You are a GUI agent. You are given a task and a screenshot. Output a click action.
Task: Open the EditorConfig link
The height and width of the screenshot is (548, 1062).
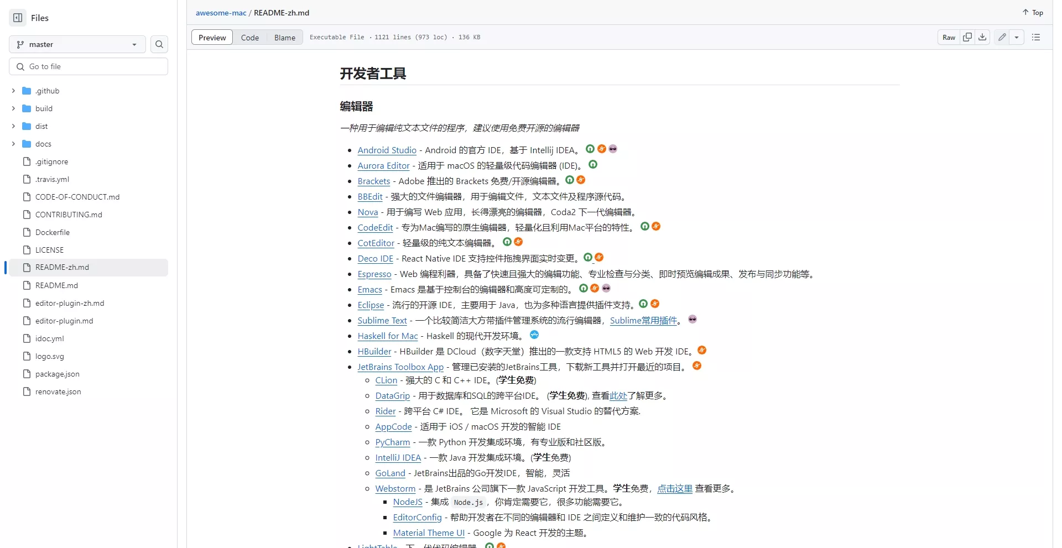tap(417, 517)
